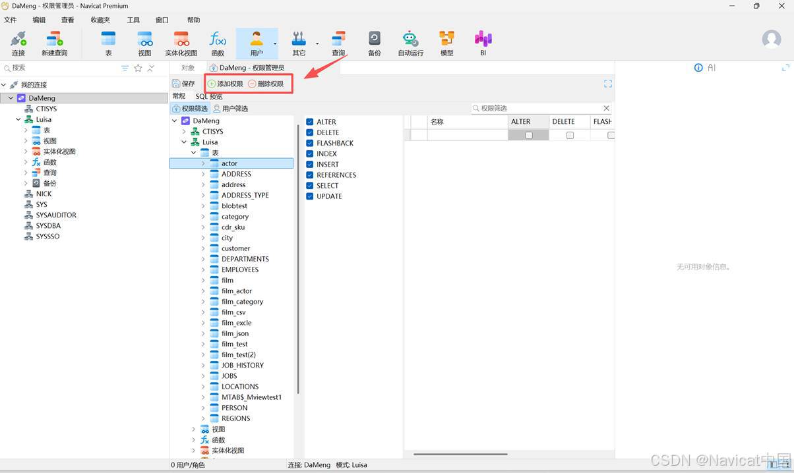The height and width of the screenshot is (473, 794).
Task: Open 实体化视图 materialized view toolbar icon
Action: 181,43
